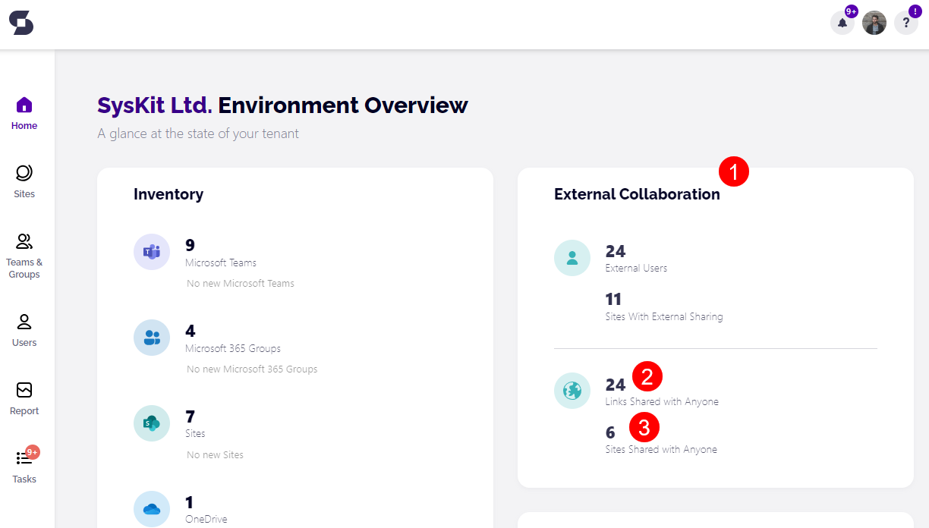The height and width of the screenshot is (528, 929).
Task: Click the External Users person icon
Action: click(x=572, y=258)
